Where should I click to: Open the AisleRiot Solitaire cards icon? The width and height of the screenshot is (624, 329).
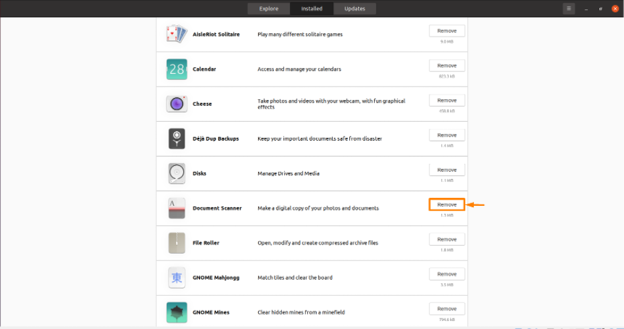click(x=177, y=34)
